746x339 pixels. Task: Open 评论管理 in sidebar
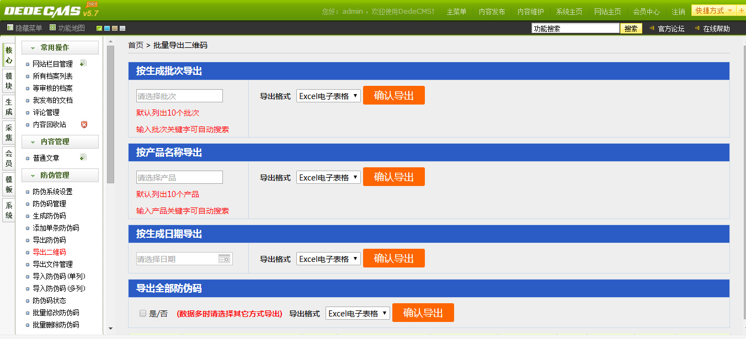click(46, 112)
